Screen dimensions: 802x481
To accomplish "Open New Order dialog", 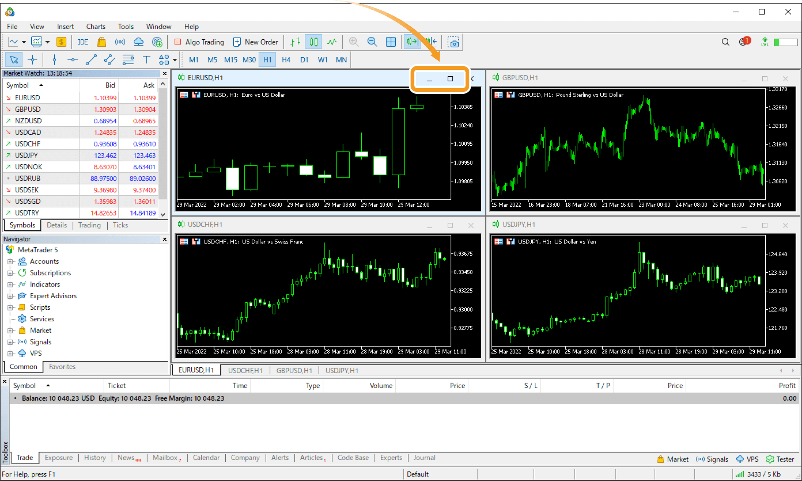I will [255, 42].
